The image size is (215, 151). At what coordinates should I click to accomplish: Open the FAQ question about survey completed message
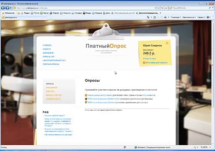click(58, 122)
